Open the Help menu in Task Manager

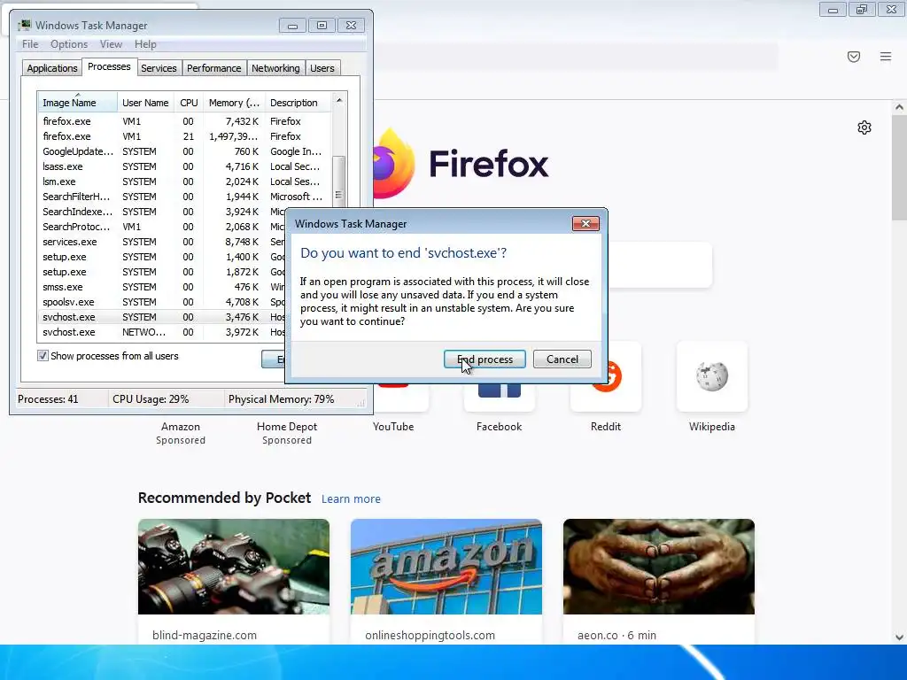[145, 44]
